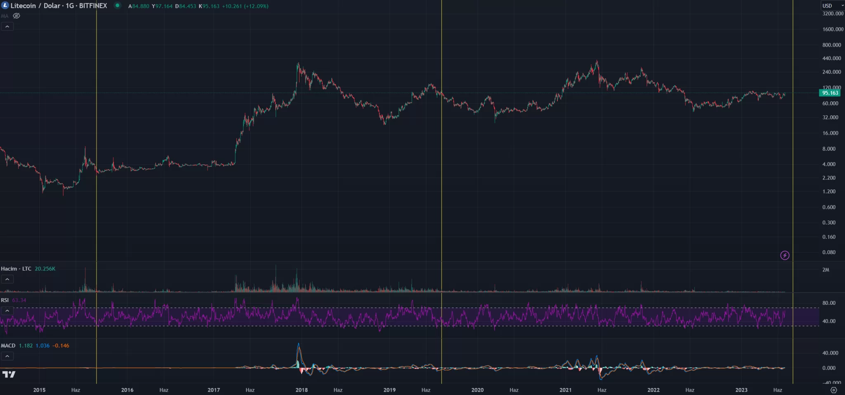Open chart settings hexagon gear icon
This screenshot has height=395, width=845.
(x=833, y=390)
